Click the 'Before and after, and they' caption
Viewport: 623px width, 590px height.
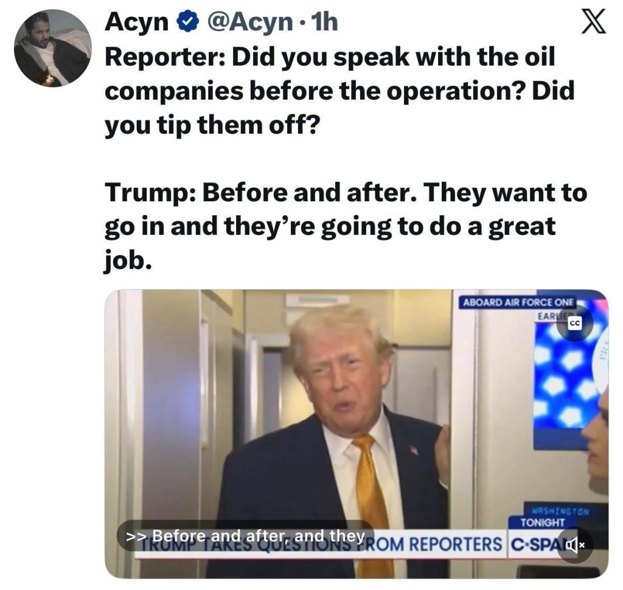pyautogui.click(x=246, y=536)
